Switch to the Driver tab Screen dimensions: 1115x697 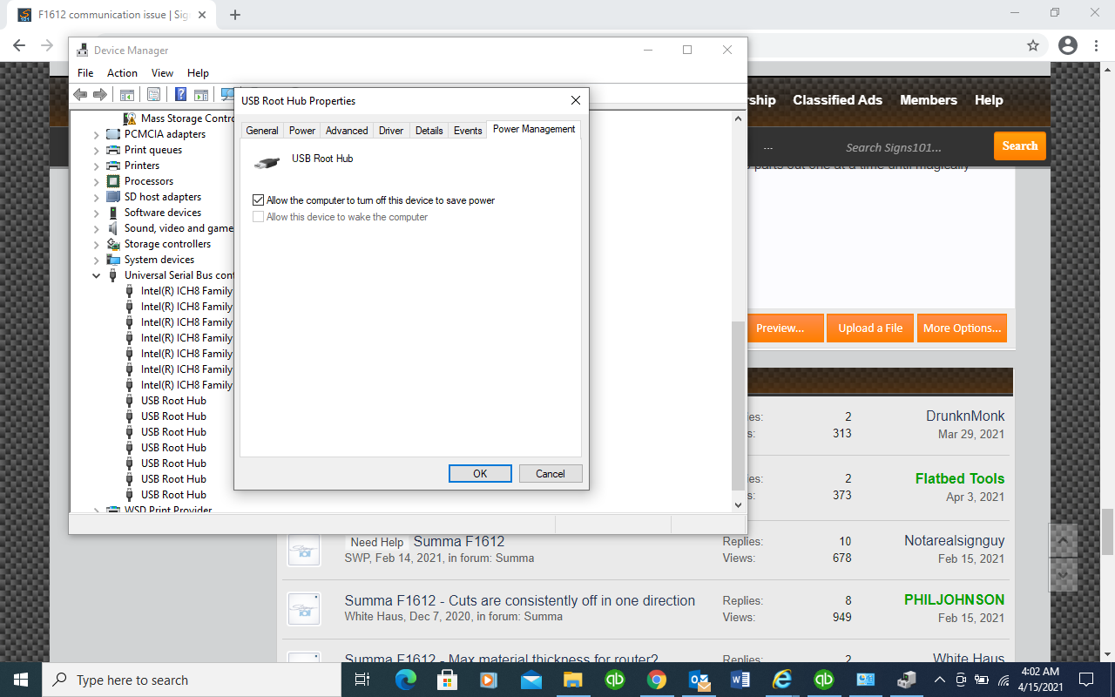[x=391, y=131]
